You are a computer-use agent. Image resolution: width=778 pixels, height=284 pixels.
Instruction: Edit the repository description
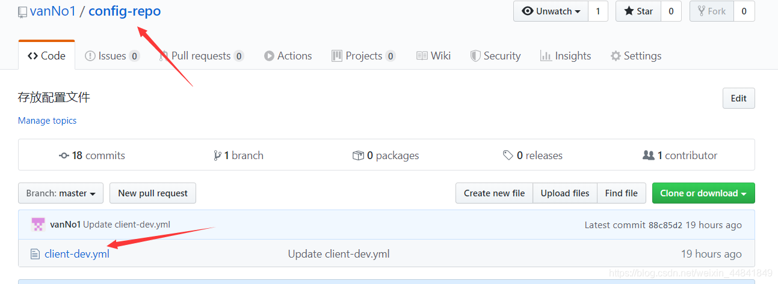click(x=738, y=98)
